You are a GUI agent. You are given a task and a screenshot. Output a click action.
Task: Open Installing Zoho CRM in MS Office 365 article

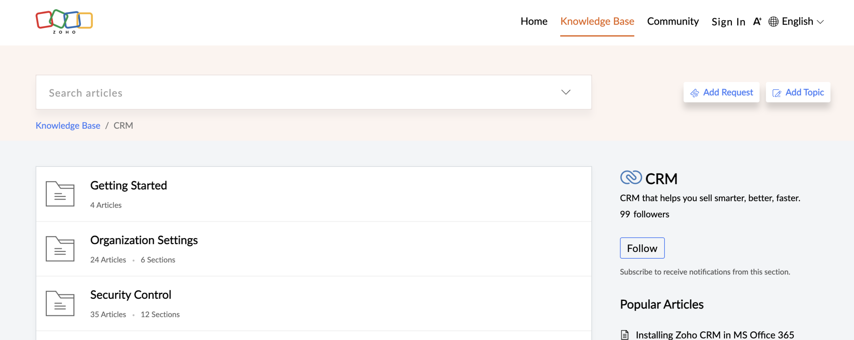point(715,334)
